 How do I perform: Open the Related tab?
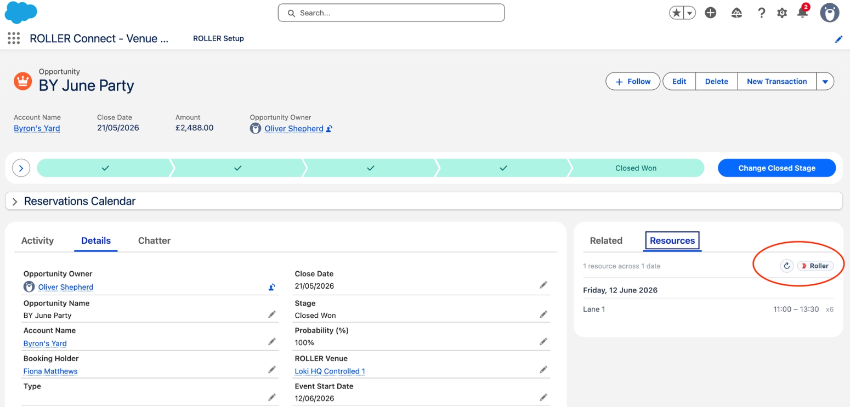coord(606,240)
